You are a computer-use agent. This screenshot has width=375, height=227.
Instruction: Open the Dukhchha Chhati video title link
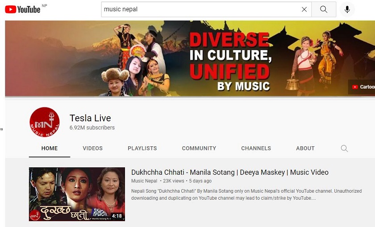pos(230,172)
